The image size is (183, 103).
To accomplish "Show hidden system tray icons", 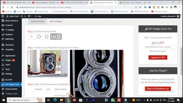I will [144, 100].
